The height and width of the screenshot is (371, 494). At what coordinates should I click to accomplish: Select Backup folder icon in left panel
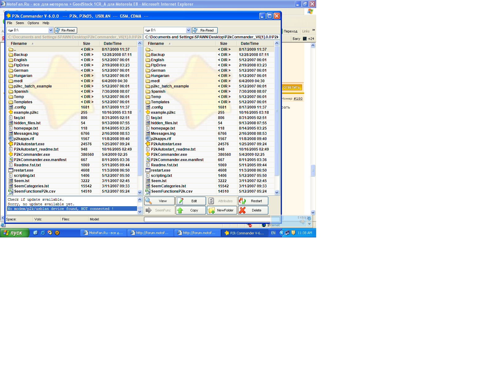click(11, 55)
